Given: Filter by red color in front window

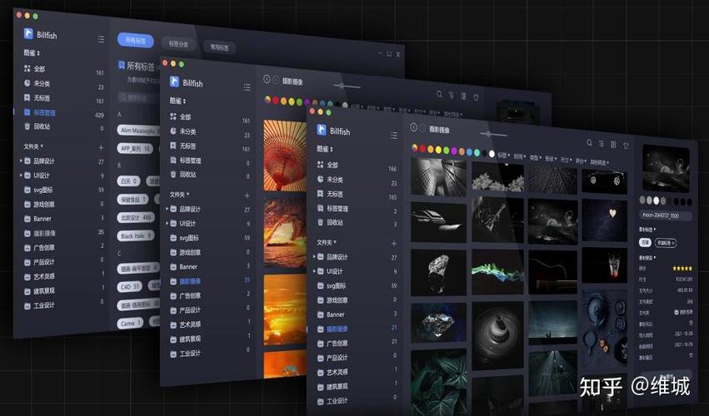Looking at the screenshot, I should point(422,149).
